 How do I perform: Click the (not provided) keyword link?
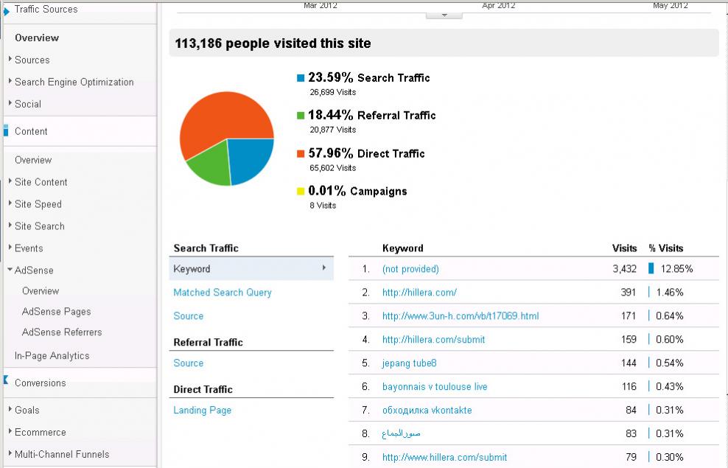(410, 269)
